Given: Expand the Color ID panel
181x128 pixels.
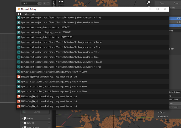Looking at the screenshot, I should tap(22, 123).
